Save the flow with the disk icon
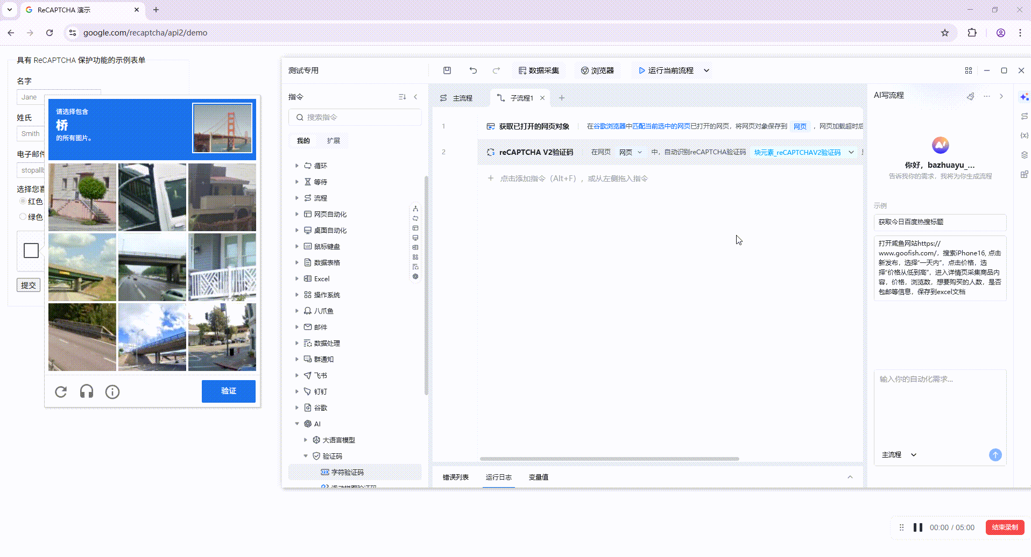The height and width of the screenshot is (557, 1031). pyautogui.click(x=447, y=70)
